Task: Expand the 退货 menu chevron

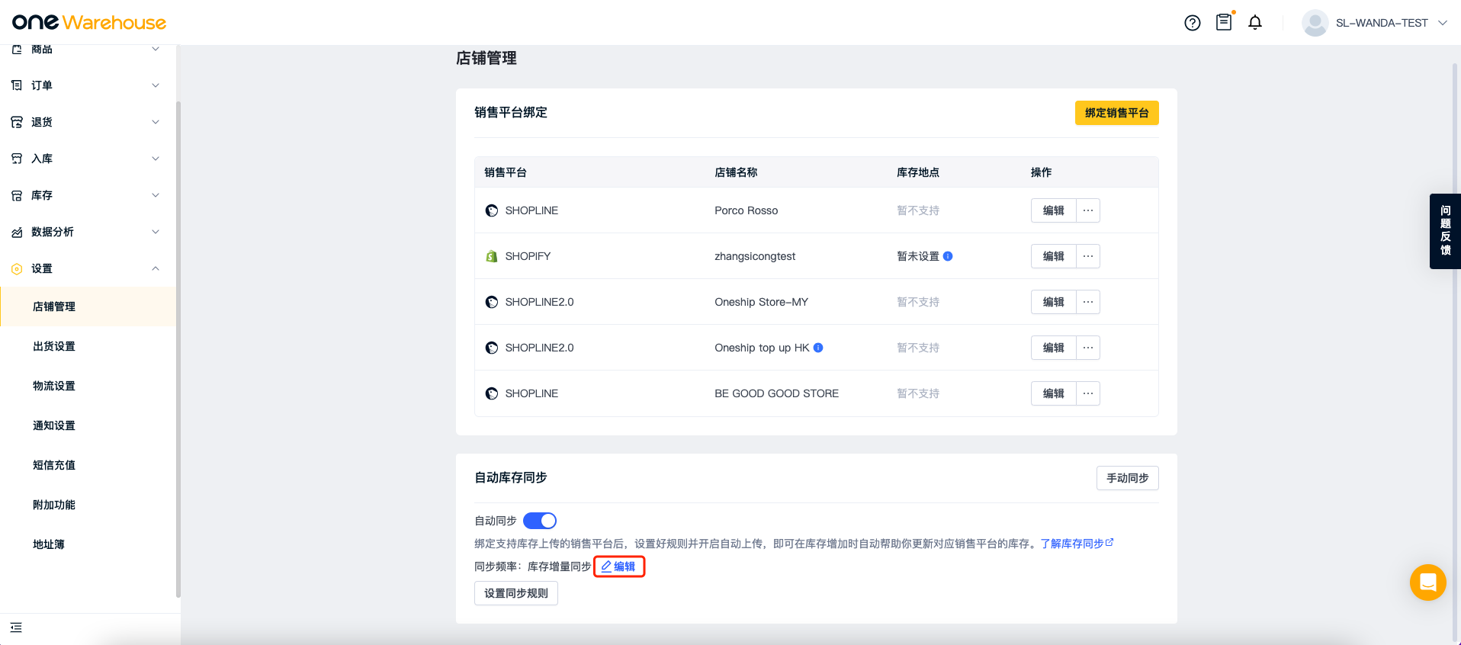Action: click(x=156, y=122)
